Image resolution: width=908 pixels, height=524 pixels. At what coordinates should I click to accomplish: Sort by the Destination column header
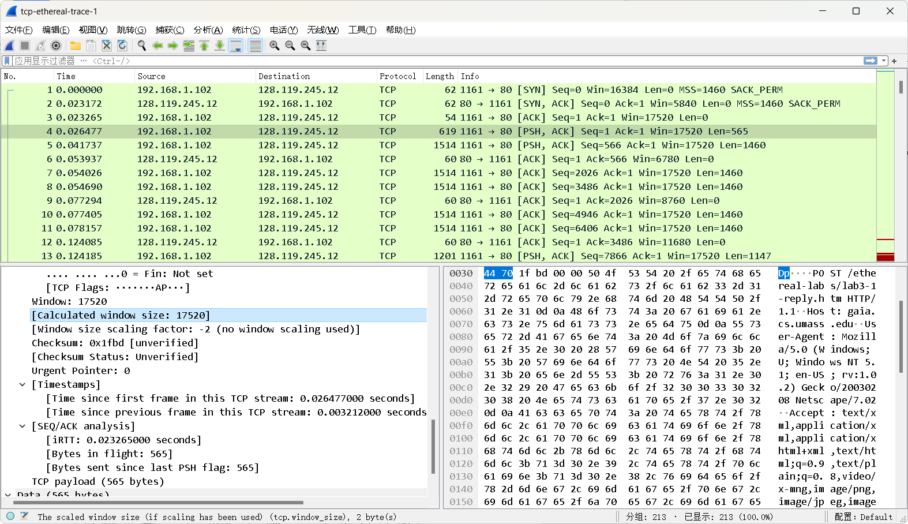[x=316, y=76]
